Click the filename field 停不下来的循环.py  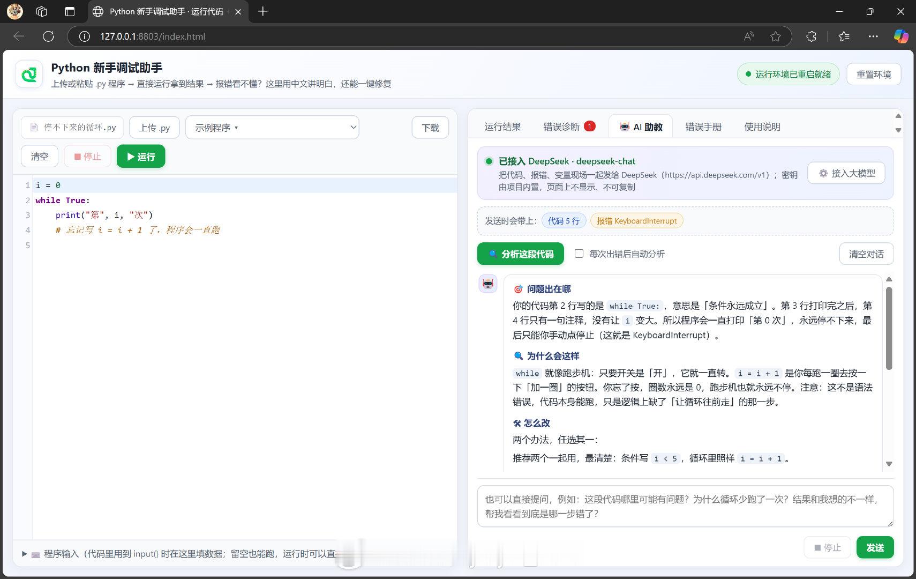pyautogui.click(x=72, y=128)
